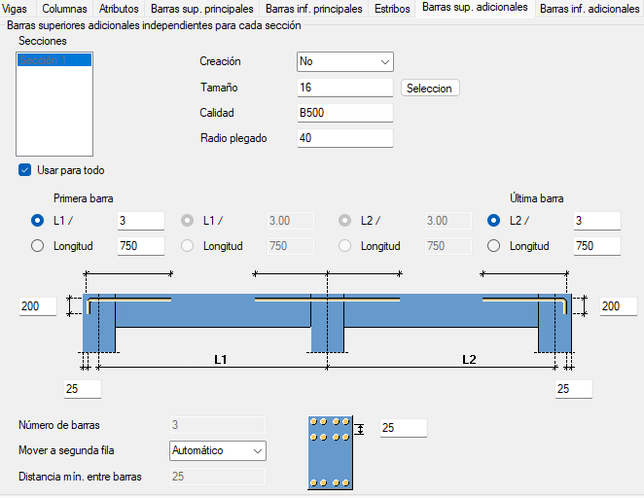
Task: Go to Barras inf. adicionales tab
Action: pyautogui.click(x=589, y=9)
